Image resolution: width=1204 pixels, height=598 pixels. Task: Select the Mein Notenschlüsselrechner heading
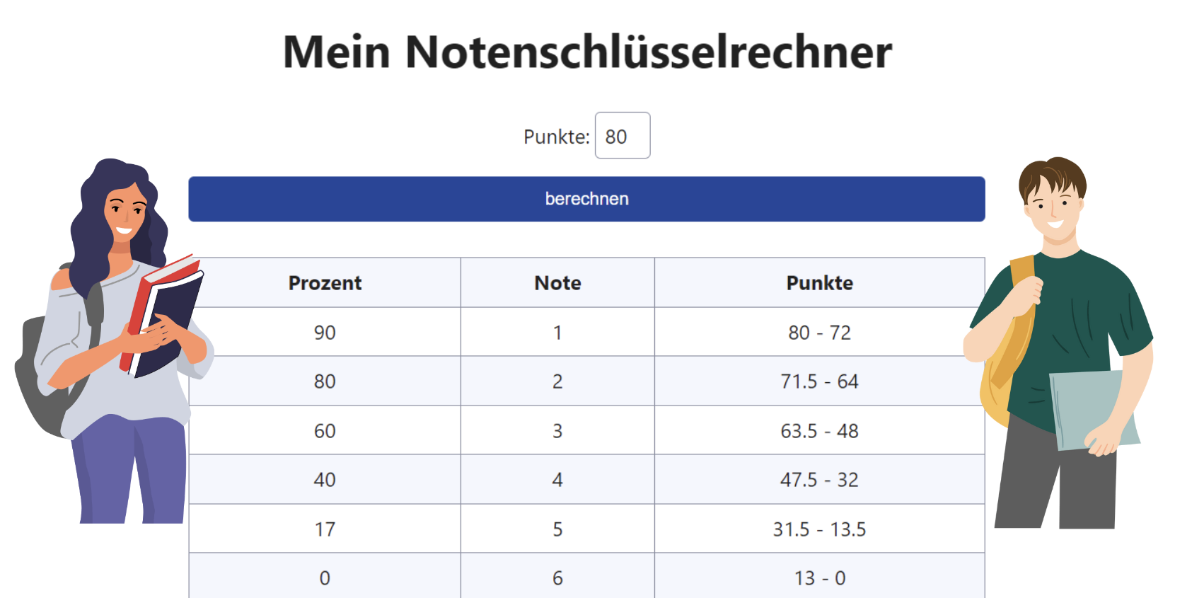(x=587, y=52)
